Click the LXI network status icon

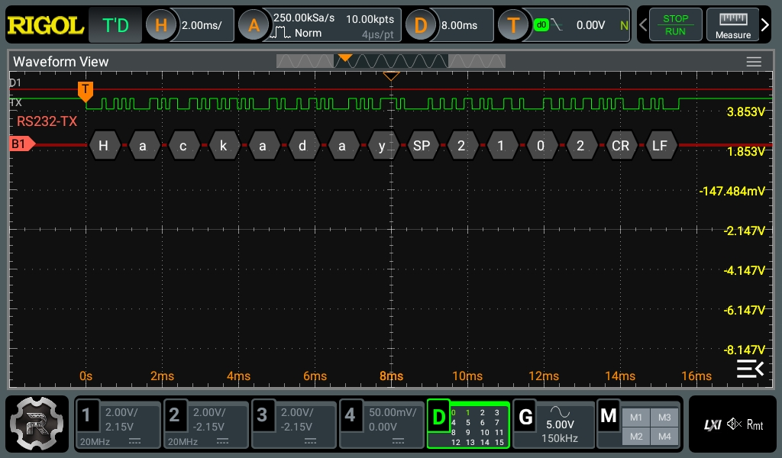[x=712, y=424]
